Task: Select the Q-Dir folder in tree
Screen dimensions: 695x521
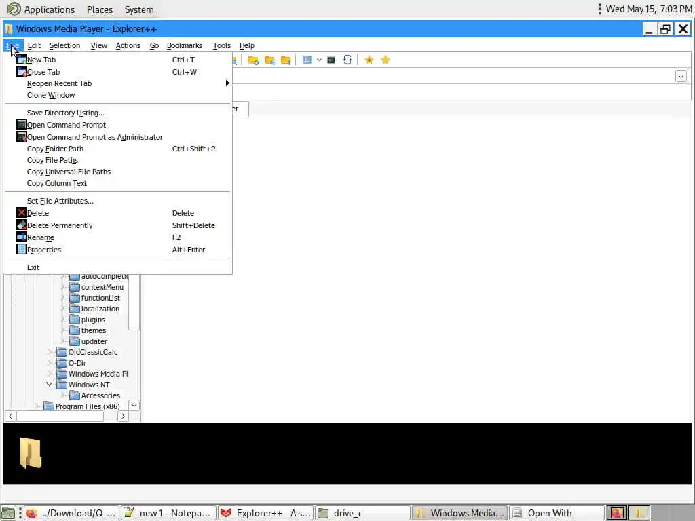Action: coord(77,363)
